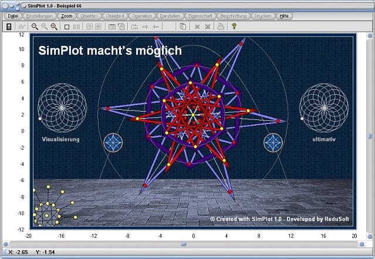The width and height of the screenshot is (375, 259).
Task: Click the X: -2.65 status bar value
Action: 18,252
